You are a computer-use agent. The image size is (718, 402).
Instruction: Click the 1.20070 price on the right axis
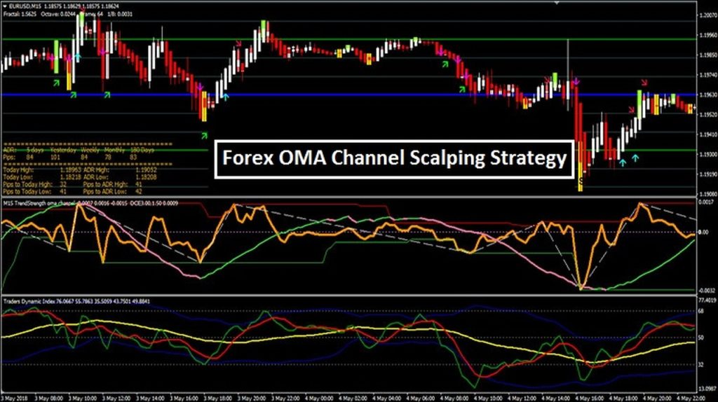click(x=707, y=15)
